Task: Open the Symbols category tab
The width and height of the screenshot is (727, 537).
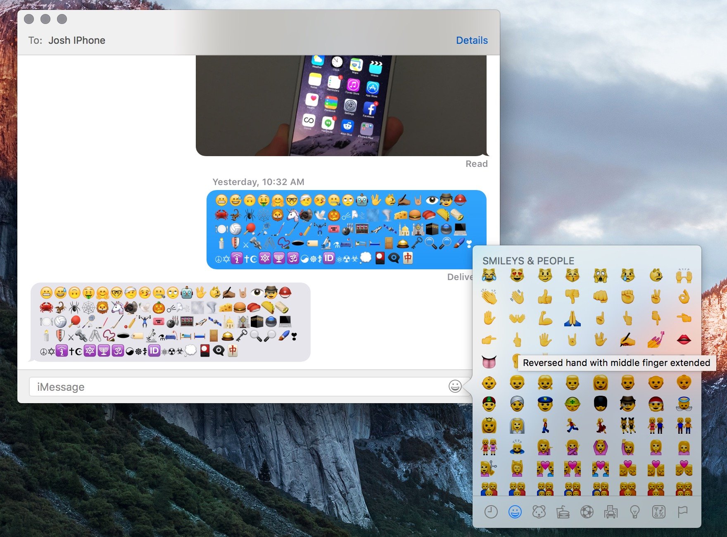Action: (658, 512)
